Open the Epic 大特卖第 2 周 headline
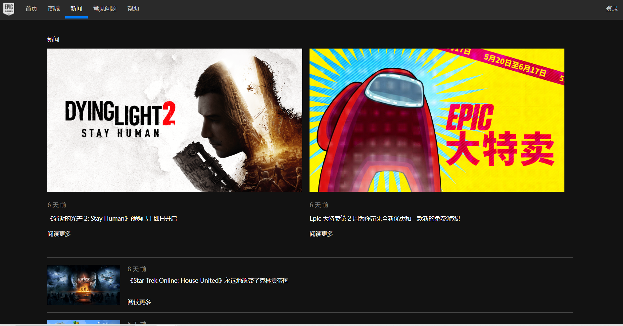The image size is (623, 326). point(385,219)
